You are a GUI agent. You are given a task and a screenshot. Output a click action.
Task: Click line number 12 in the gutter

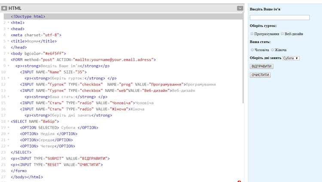pos(3,84)
